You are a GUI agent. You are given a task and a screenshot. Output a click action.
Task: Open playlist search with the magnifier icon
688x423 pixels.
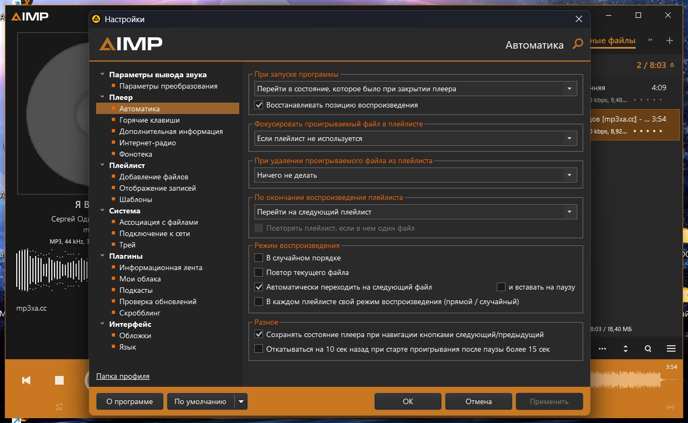pos(648,348)
